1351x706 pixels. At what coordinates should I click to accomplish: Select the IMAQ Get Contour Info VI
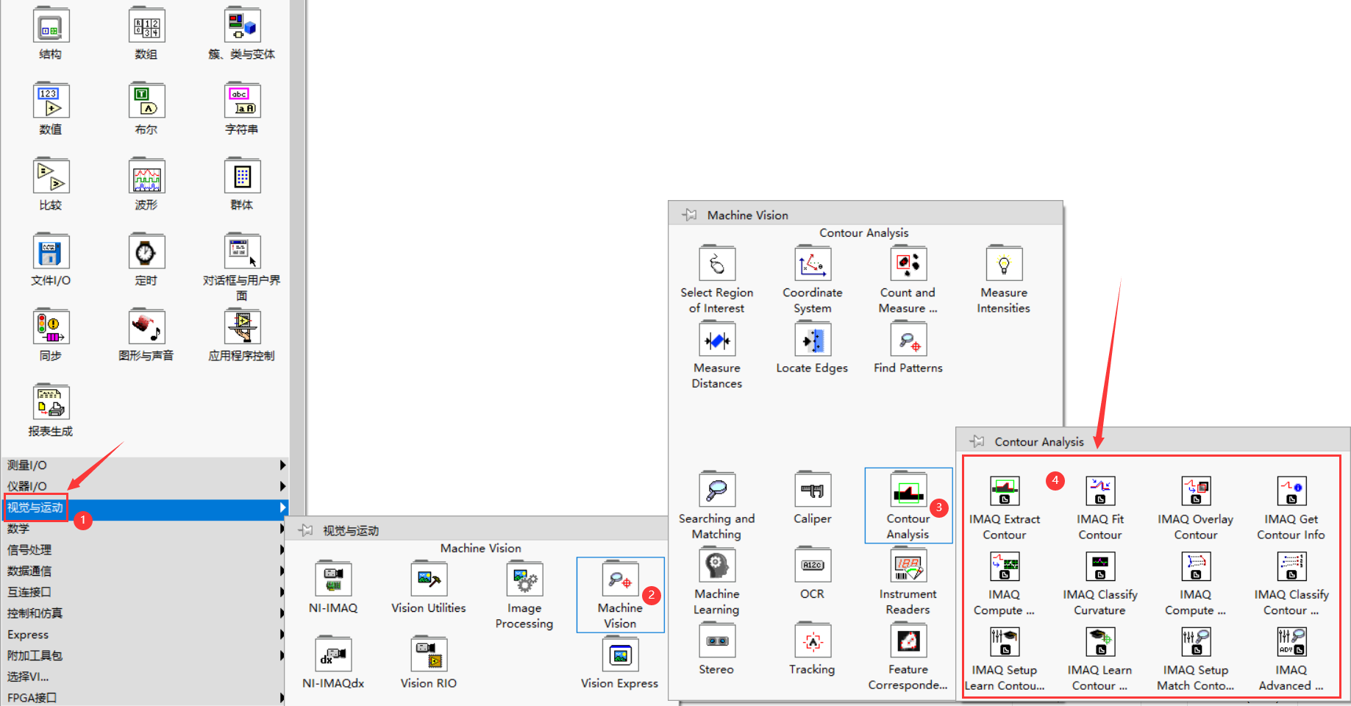pyautogui.click(x=1291, y=491)
